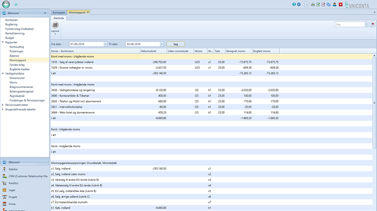Open the Til dato date dropdown
The height and width of the screenshot is (211, 377).
162,44
